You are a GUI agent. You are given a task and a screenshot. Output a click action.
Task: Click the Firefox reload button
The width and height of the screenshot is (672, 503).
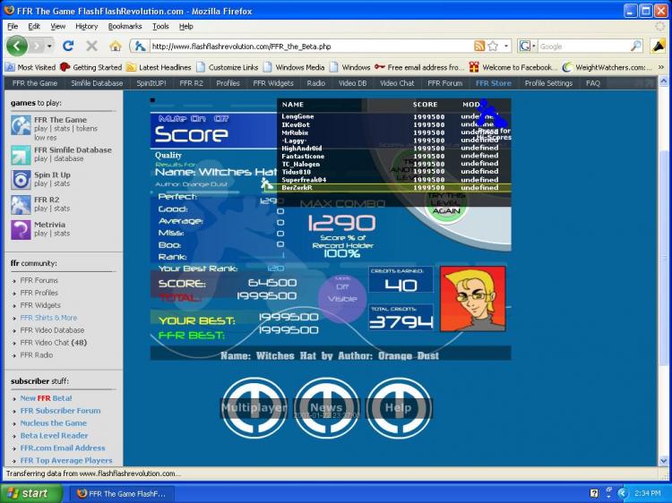(68, 46)
